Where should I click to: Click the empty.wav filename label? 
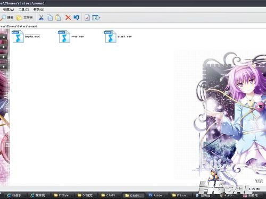(x=32, y=37)
